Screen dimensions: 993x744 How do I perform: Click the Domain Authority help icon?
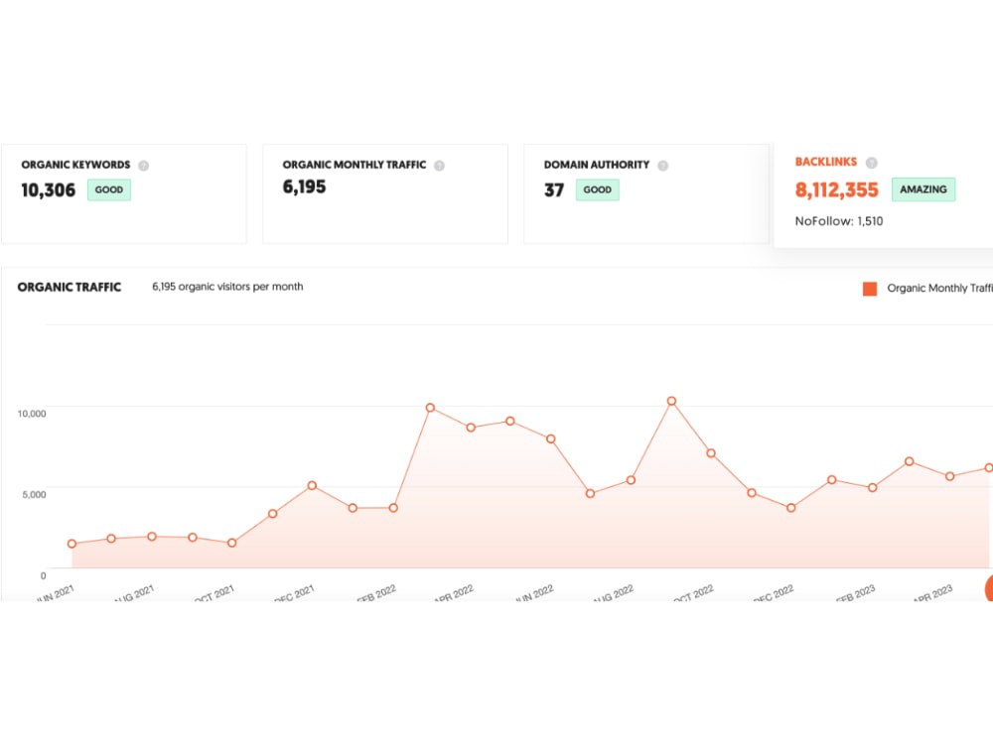(x=663, y=166)
